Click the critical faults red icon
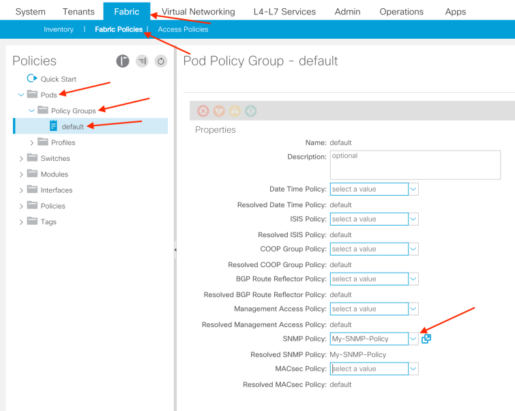The image size is (515, 411). point(203,111)
